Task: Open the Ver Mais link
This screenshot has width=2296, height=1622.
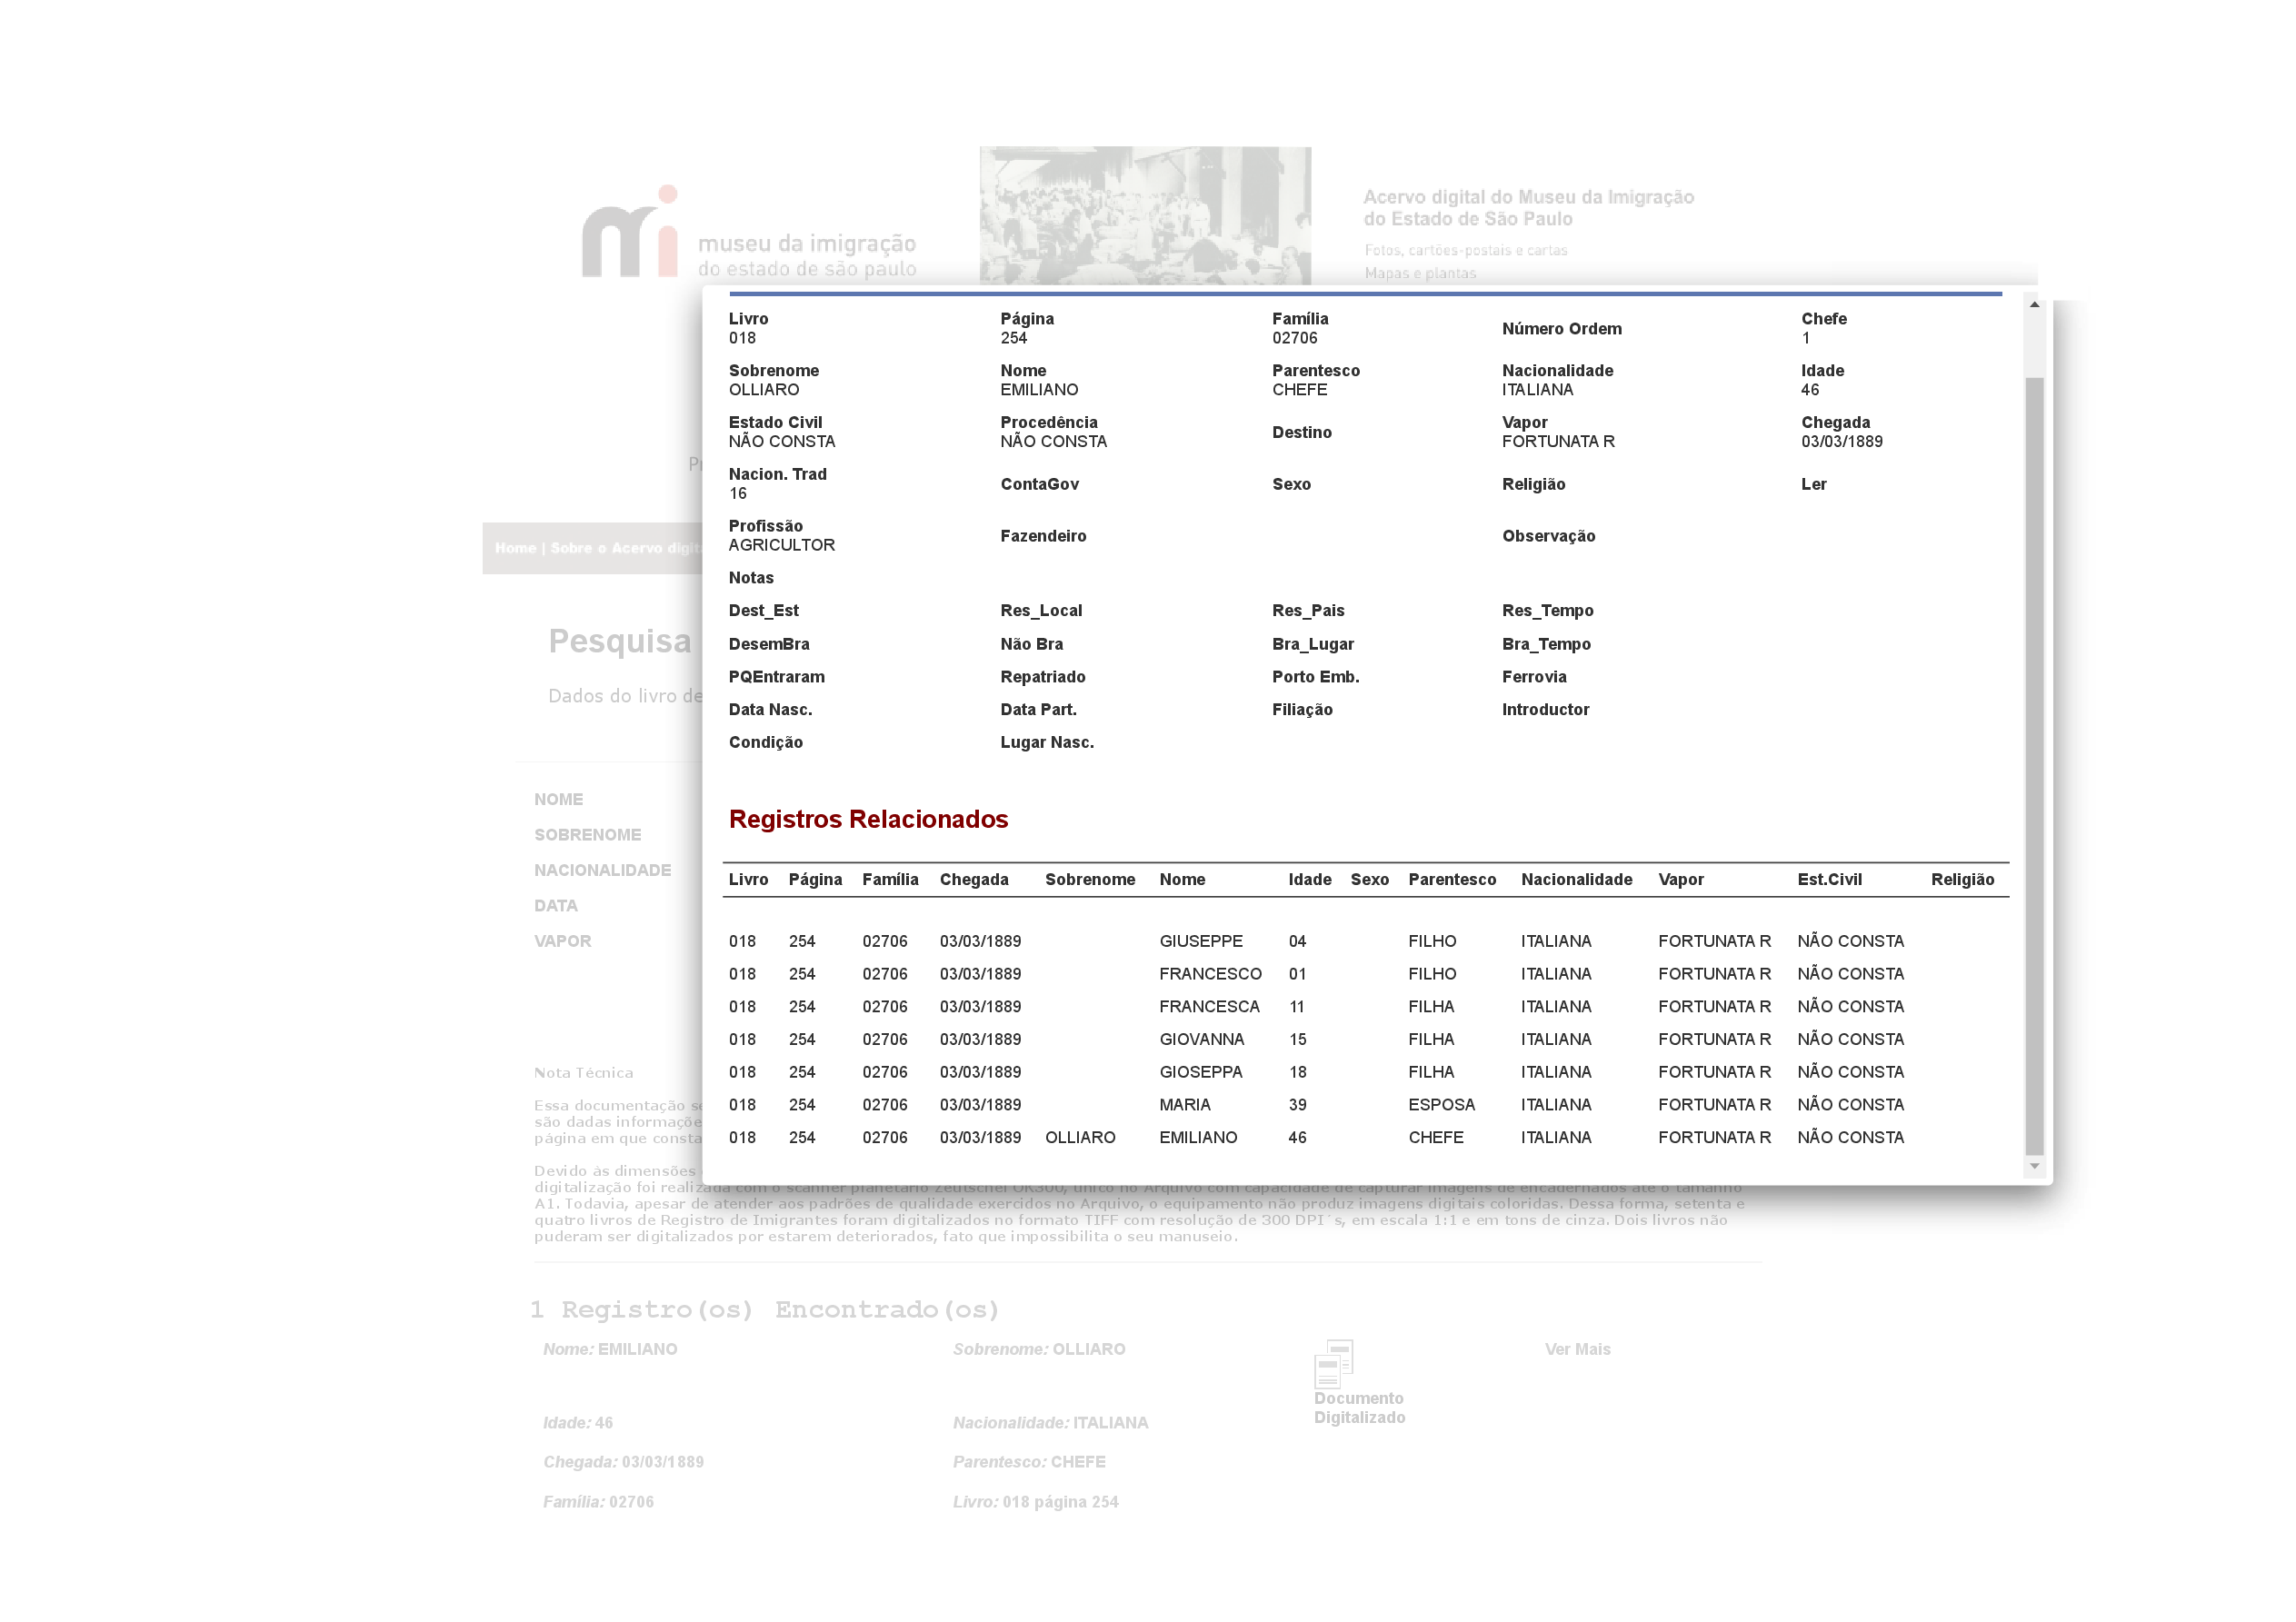Action: [x=1577, y=1349]
